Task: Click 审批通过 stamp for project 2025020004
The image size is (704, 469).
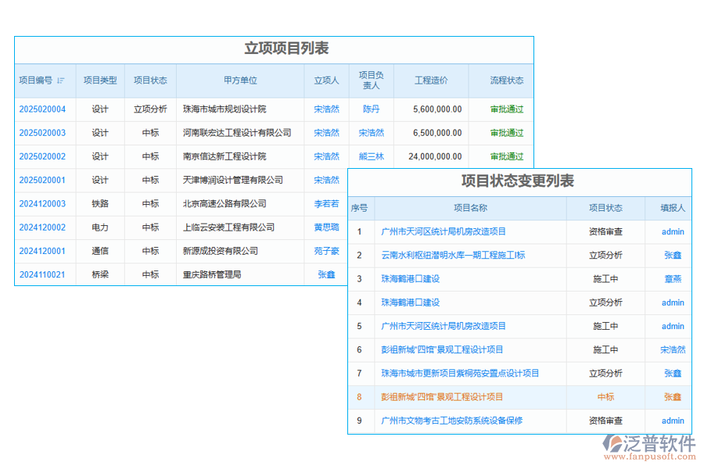Action: [x=506, y=109]
